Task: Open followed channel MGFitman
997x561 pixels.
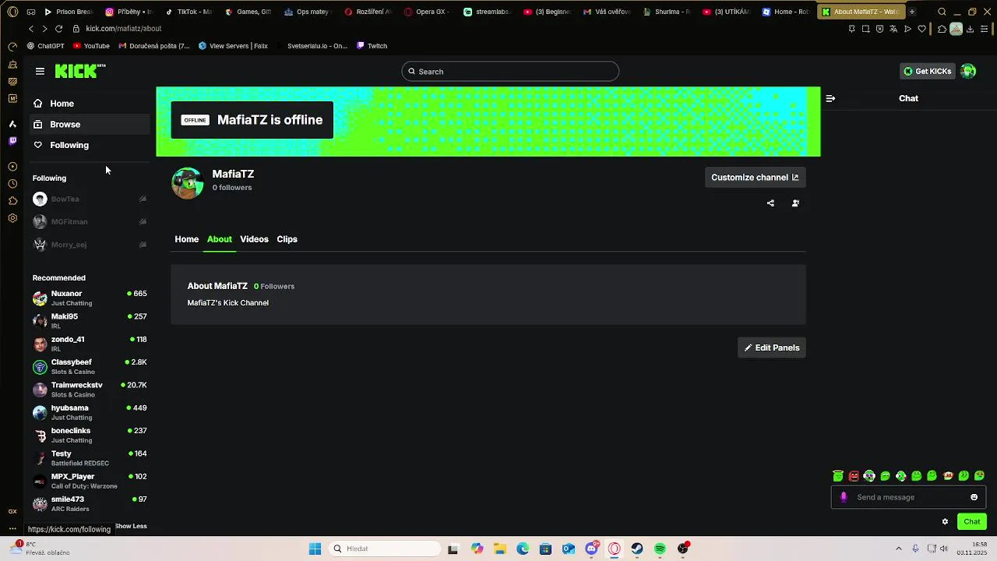Action: [90, 222]
